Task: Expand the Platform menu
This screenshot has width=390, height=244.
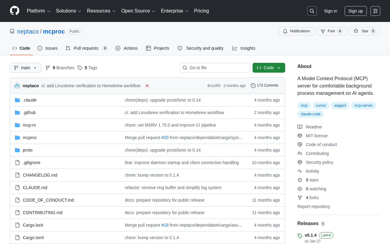Action: click(39, 11)
